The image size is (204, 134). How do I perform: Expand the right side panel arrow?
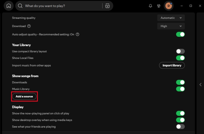pos(201,85)
